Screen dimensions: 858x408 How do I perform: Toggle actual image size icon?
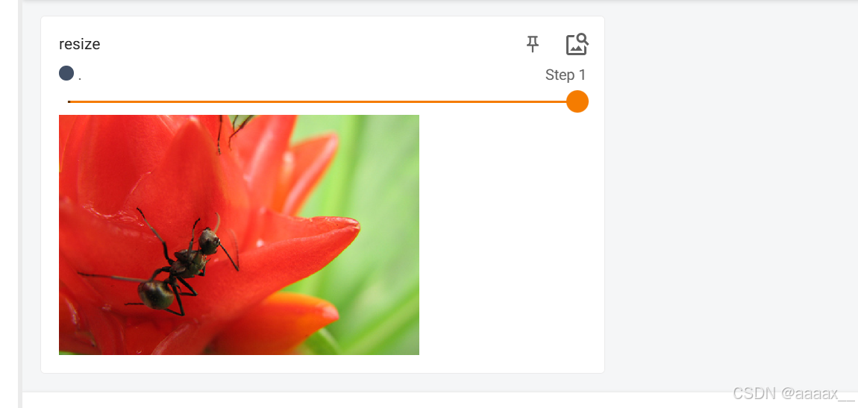(x=577, y=44)
